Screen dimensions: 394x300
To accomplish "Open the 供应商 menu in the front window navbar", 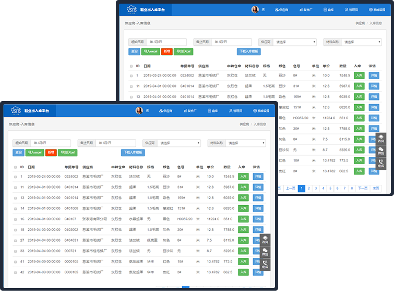I will pyautogui.click(x=165, y=111).
